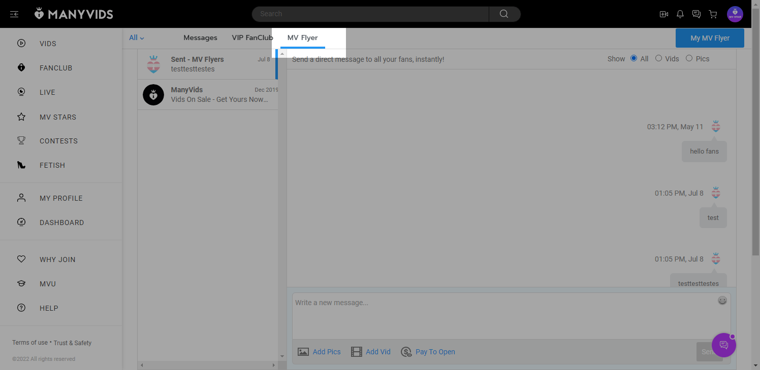Open the ManyVids conversation row
The height and width of the screenshot is (370, 760).
coord(208,95)
